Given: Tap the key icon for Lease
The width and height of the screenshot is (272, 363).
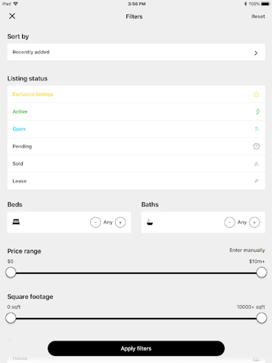Looking at the screenshot, I should [x=256, y=181].
